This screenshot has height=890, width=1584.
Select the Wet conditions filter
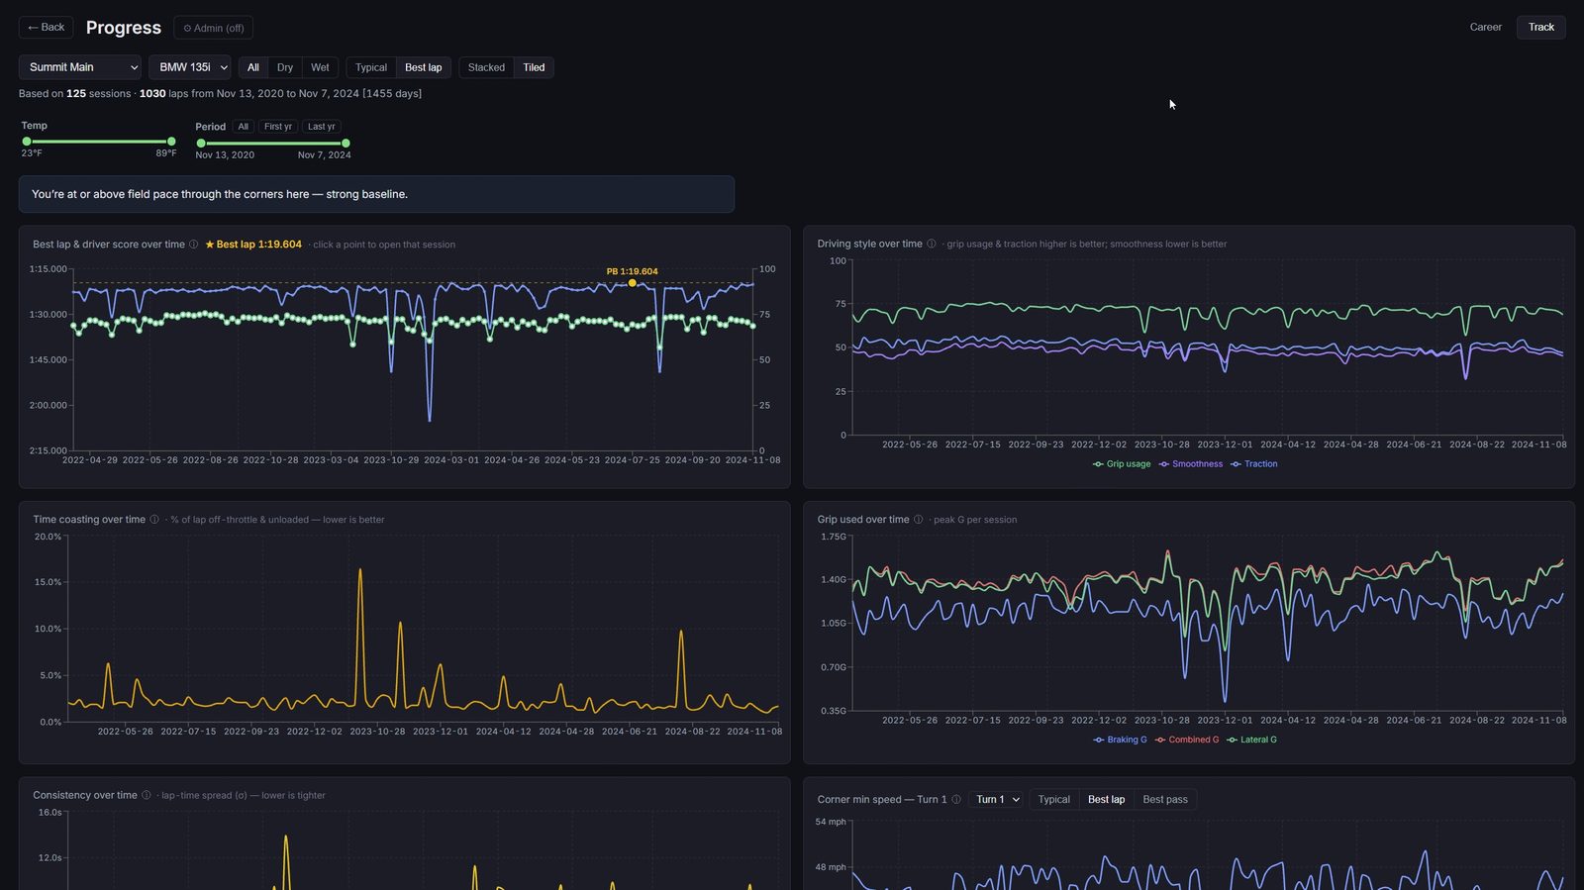[x=320, y=67]
